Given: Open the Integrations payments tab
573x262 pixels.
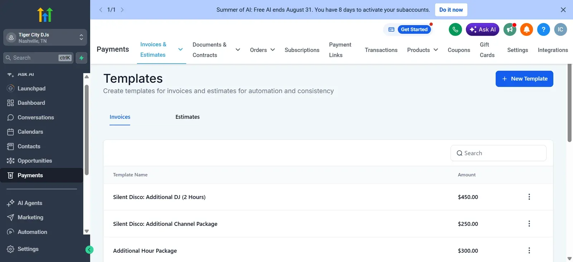Looking at the screenshot, I should pos(553,50).
